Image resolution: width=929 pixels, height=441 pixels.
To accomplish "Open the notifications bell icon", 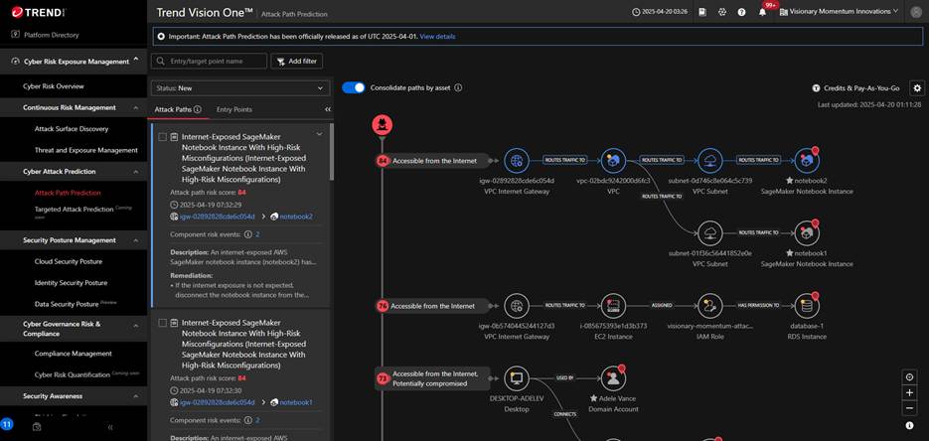I will click(762, 12).
